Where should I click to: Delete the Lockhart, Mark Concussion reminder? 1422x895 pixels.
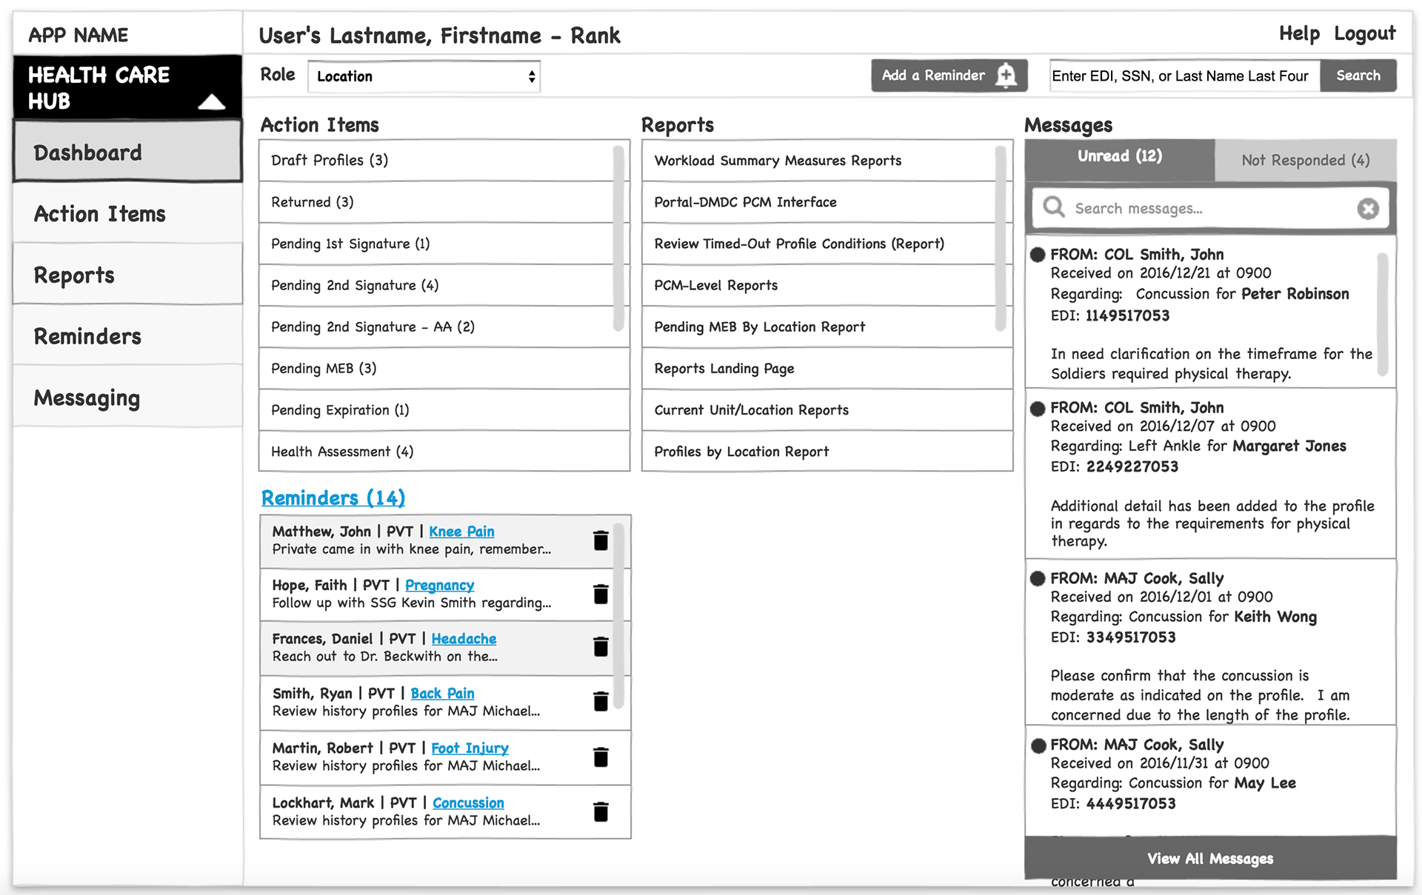[x=601, y=812]
